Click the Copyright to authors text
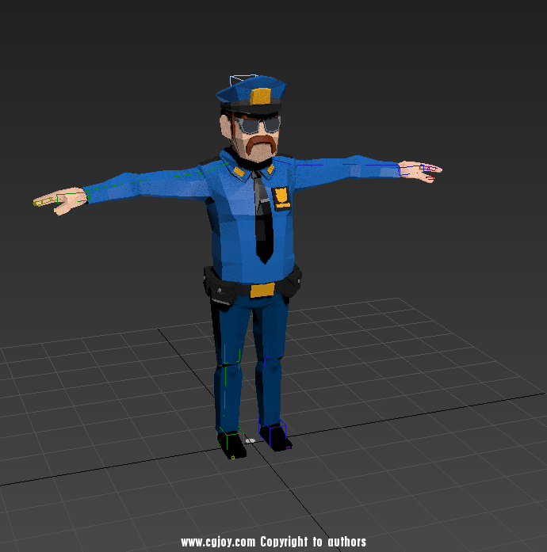 coord(313,542)
